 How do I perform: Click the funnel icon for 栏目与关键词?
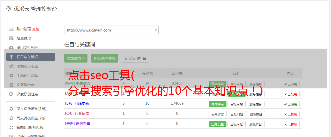(11, 57)
